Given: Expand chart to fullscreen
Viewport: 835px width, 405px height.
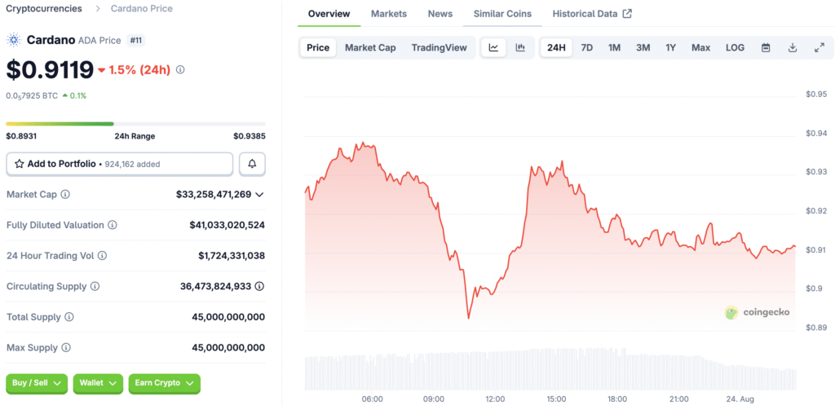Looking at the screenshot, I should click(819, 47).
